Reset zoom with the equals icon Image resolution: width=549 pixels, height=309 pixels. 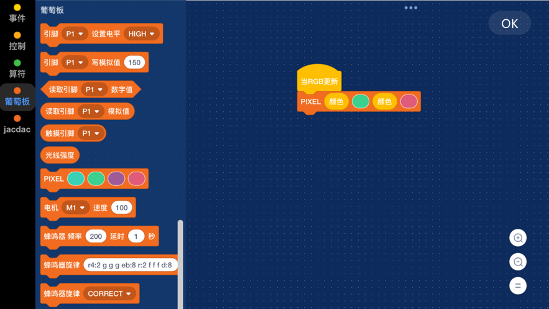pyautogui.click(x=518, y=286)
